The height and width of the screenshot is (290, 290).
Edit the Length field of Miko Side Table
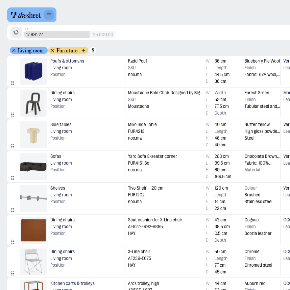[x=221, y=131]
